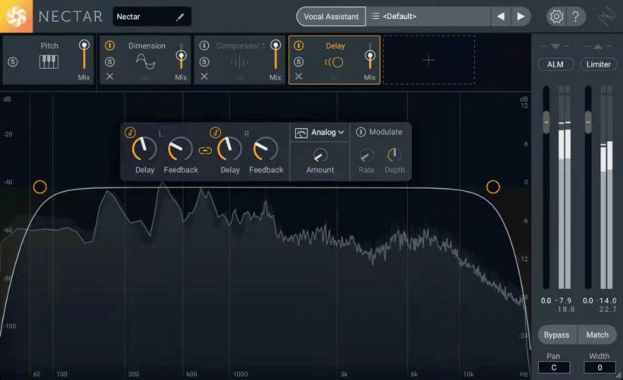Click the left Delay knob
The image size is (623, 380).
[x=144, y=149]
